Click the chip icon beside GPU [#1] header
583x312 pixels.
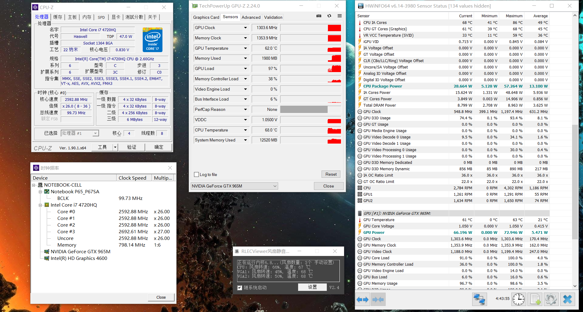pos(360,213)
